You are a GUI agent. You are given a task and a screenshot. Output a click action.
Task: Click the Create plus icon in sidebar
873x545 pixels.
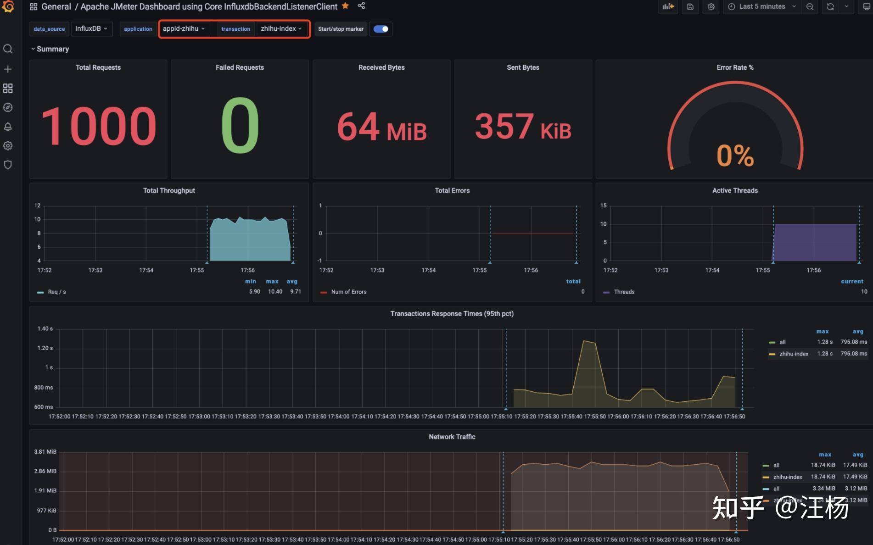click(x=8, y=69)
